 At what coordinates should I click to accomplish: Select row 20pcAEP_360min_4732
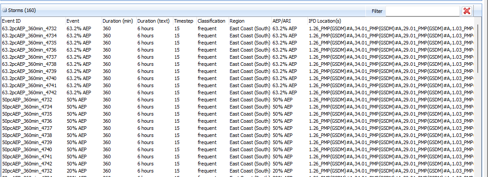pos(238,171)
